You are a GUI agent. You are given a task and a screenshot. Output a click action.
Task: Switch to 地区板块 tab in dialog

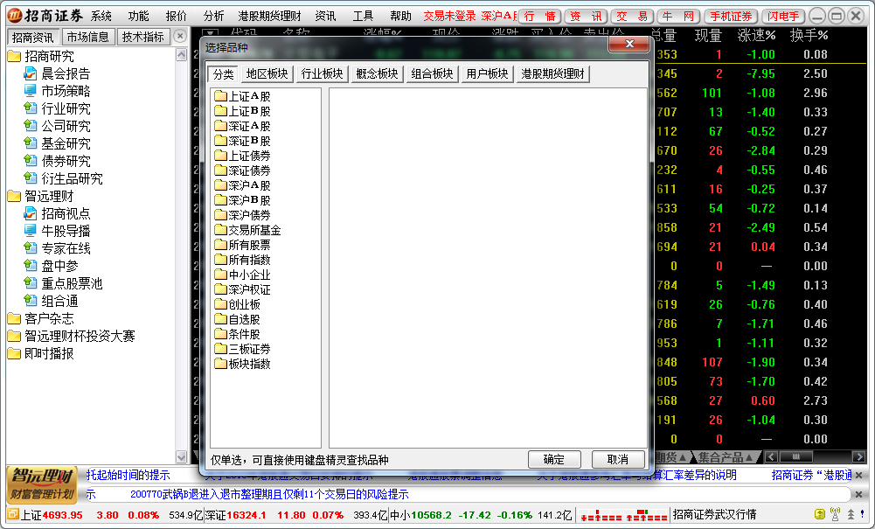coord(267,73)
